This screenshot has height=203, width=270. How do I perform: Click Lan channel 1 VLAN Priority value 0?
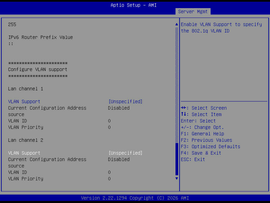click(x=109, y=127)
